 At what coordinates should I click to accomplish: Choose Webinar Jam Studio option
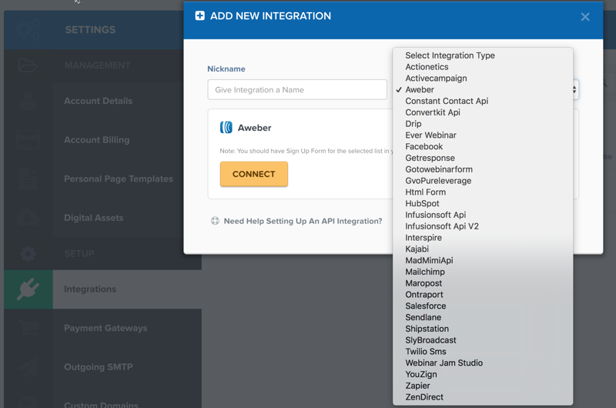[483, 363]
